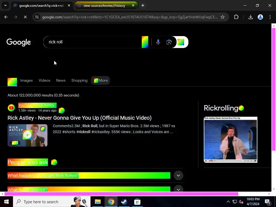Open the Windows Start menu
This screenshot has width=276, height=207.
click(x=6, y=202)
